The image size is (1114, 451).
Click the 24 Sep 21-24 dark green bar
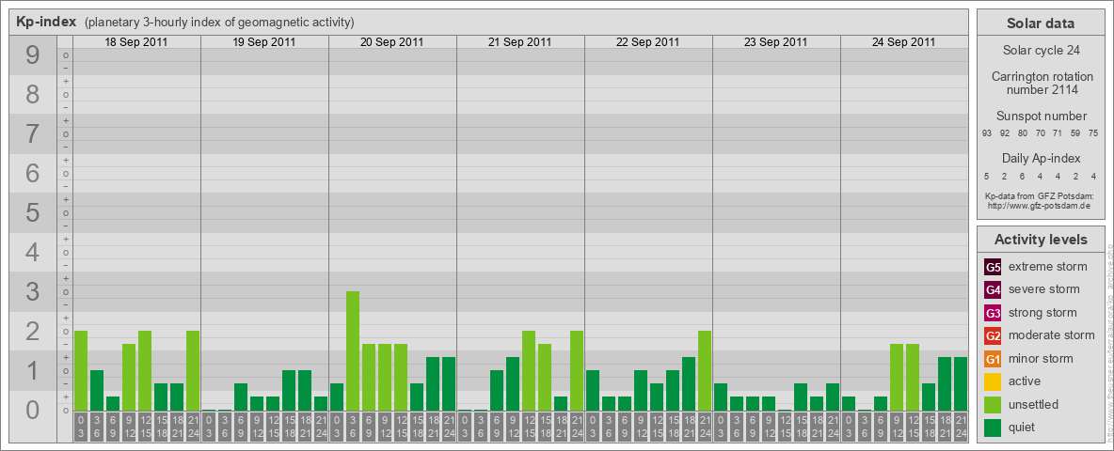pos(960,383)
